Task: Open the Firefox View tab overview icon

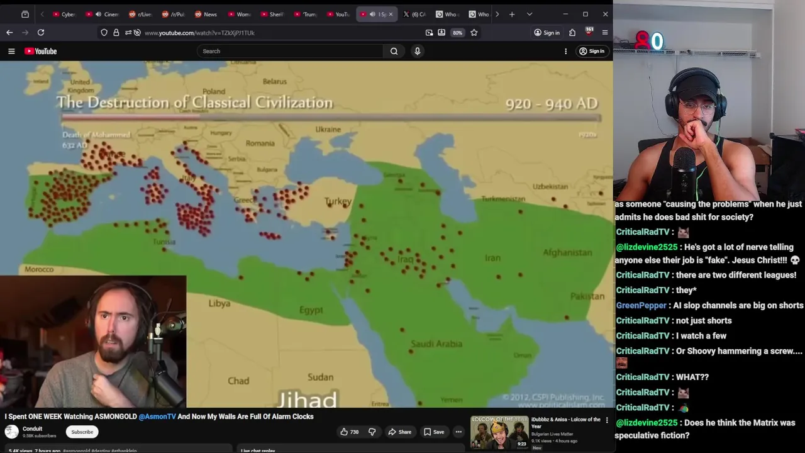Action: [x=25, y=14]
